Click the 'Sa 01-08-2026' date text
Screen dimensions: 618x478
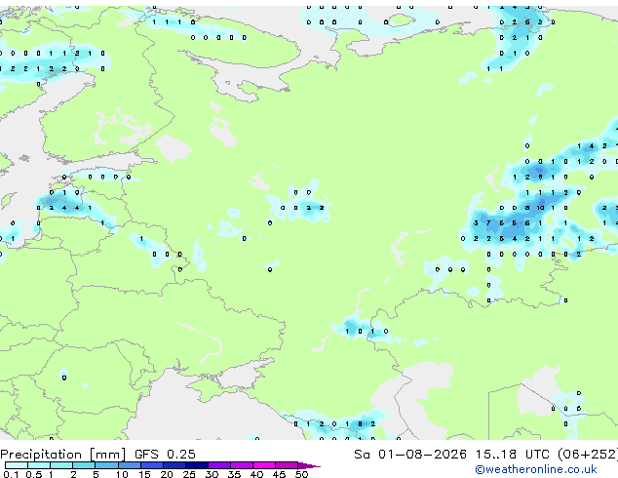[x=410, y=455]
